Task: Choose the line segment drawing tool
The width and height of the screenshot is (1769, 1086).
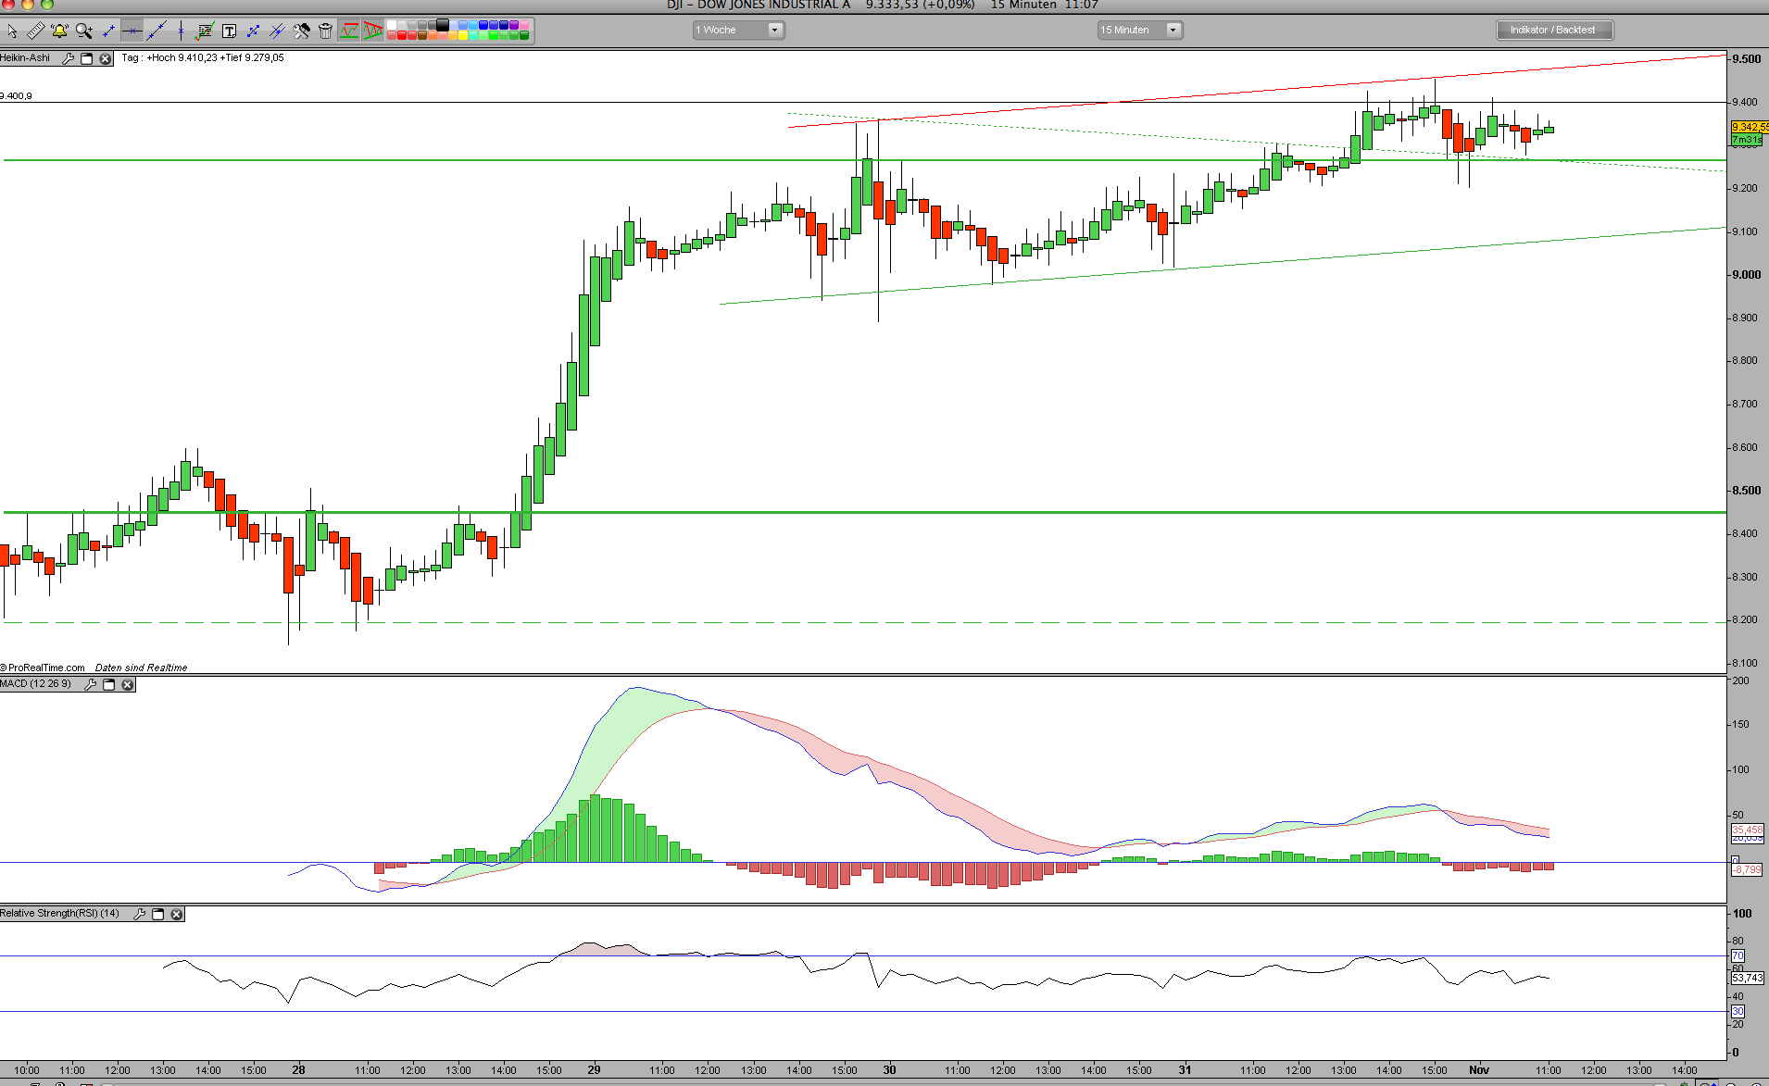Action: point(108,31)
